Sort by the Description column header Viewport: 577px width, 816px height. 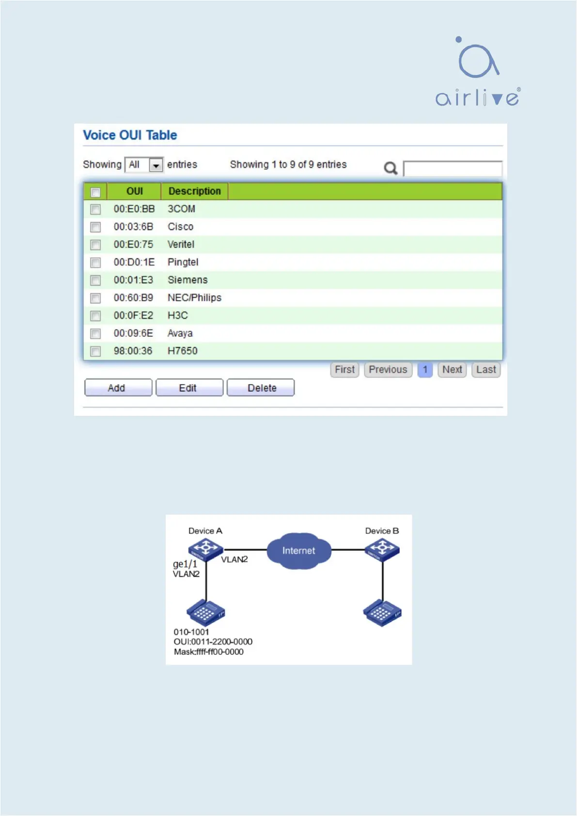click(194, 191)
